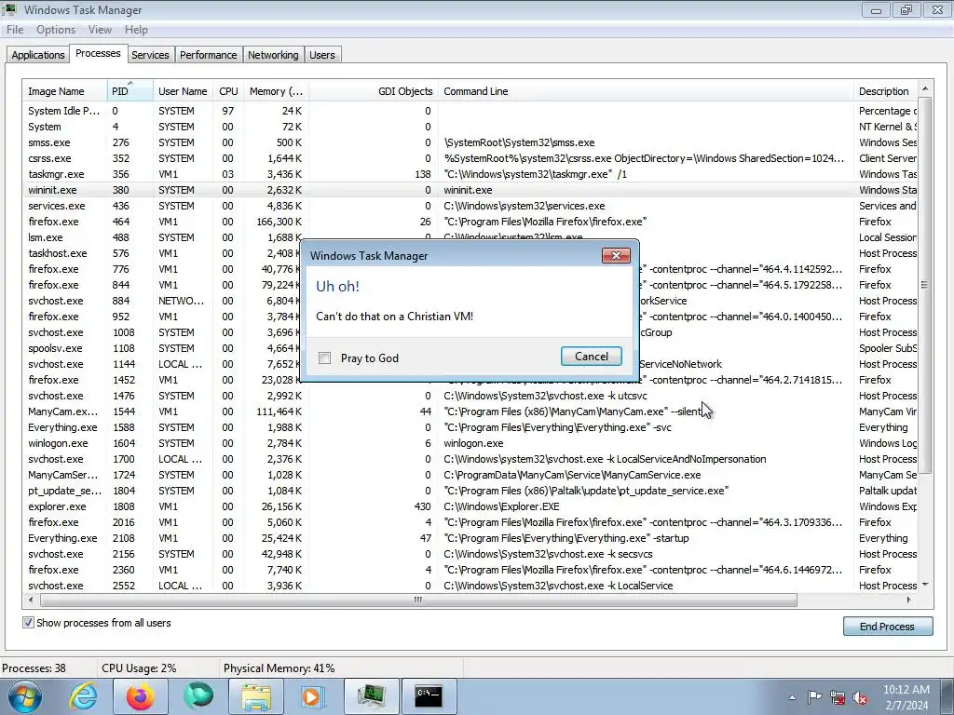954x715 pixels.
Task: Open the File menu
Action: tap(15, 30)
